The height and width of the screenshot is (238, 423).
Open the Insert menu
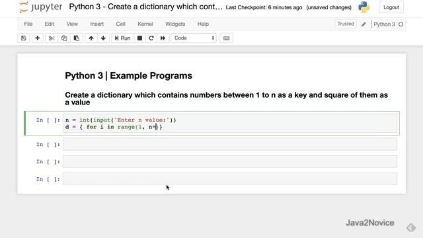click(x=97, y=24)
